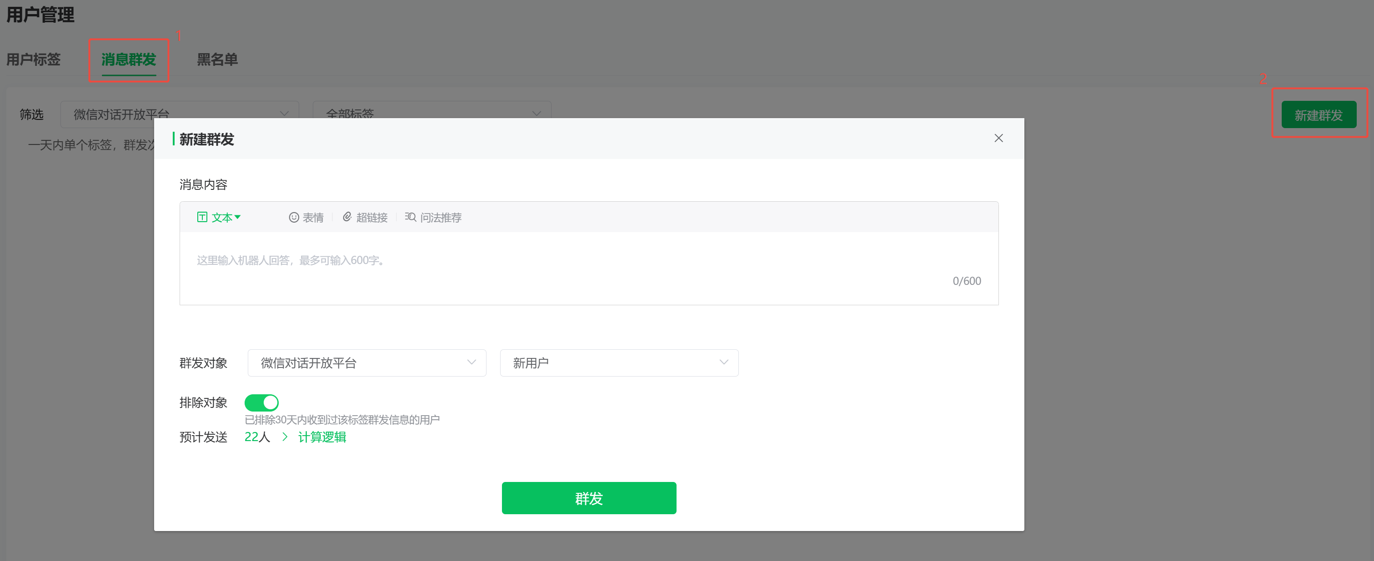Click the 22人 estimated recipients count
The width and height of the screenshot is (1374, 561).
click(257, 437)
